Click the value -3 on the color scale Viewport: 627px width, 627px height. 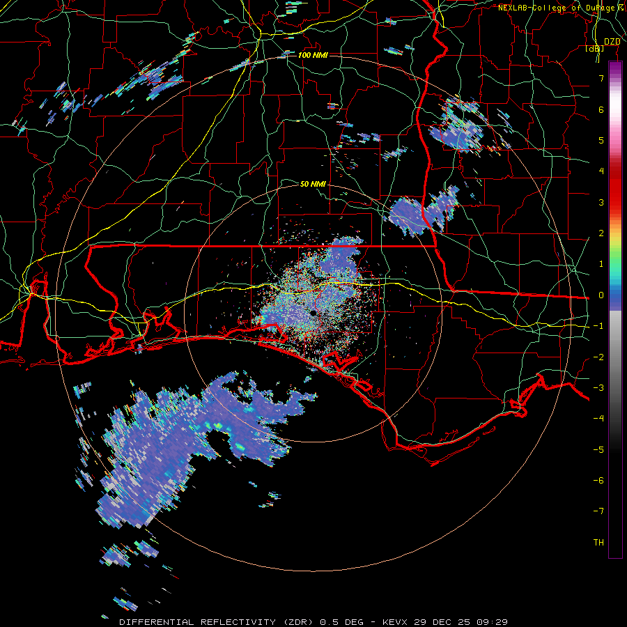click(x=598, y=388)
